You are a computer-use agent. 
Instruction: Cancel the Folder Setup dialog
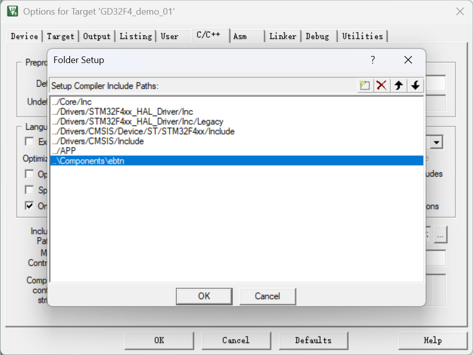point(268,296)
